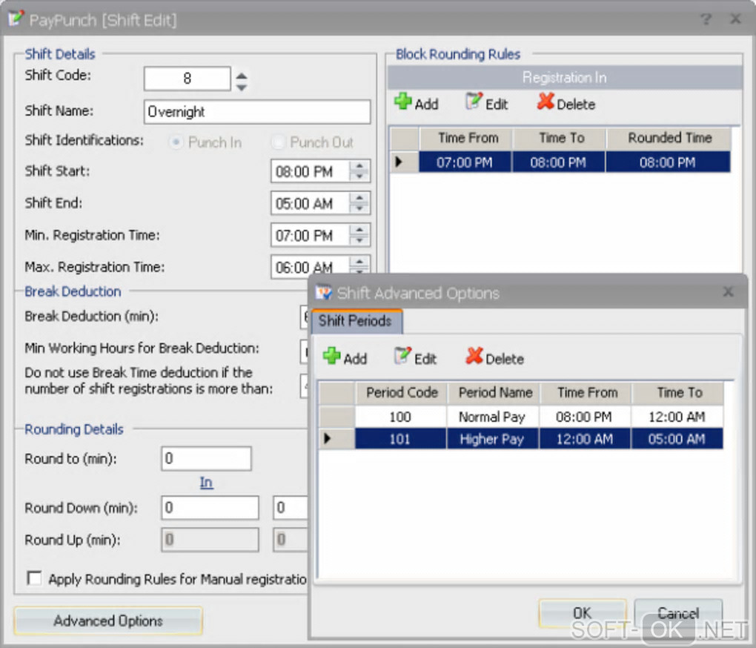756x648 pixels.
Task: Adjust Min. Registration Time spinner
Action: [x=359, y=235]
